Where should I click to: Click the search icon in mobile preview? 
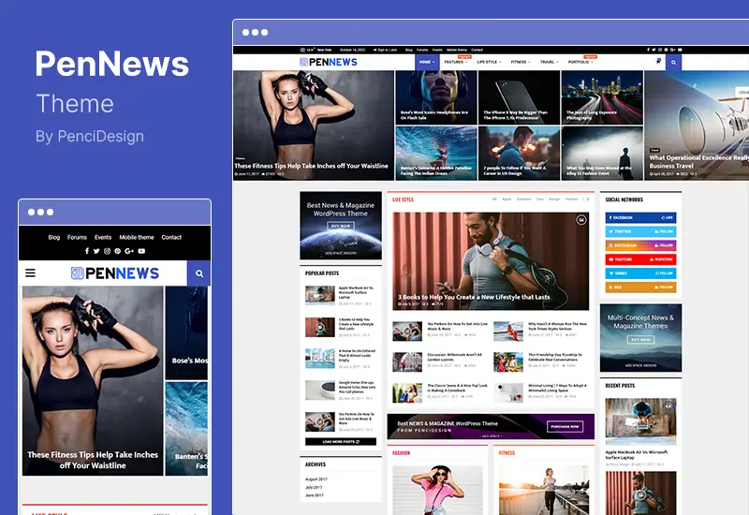point(199,273)
